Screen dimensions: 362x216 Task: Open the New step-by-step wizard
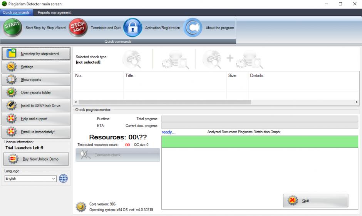click(36, 54)
